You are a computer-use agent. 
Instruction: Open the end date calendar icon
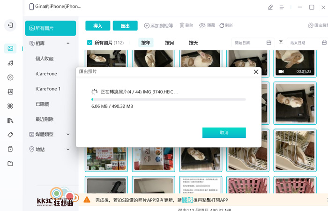tap(324, 43)
